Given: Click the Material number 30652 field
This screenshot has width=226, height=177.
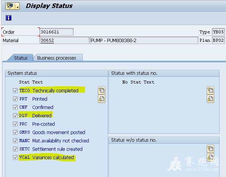Looking at the screenshot, I should pyautogui.click(x=64, y=40).
